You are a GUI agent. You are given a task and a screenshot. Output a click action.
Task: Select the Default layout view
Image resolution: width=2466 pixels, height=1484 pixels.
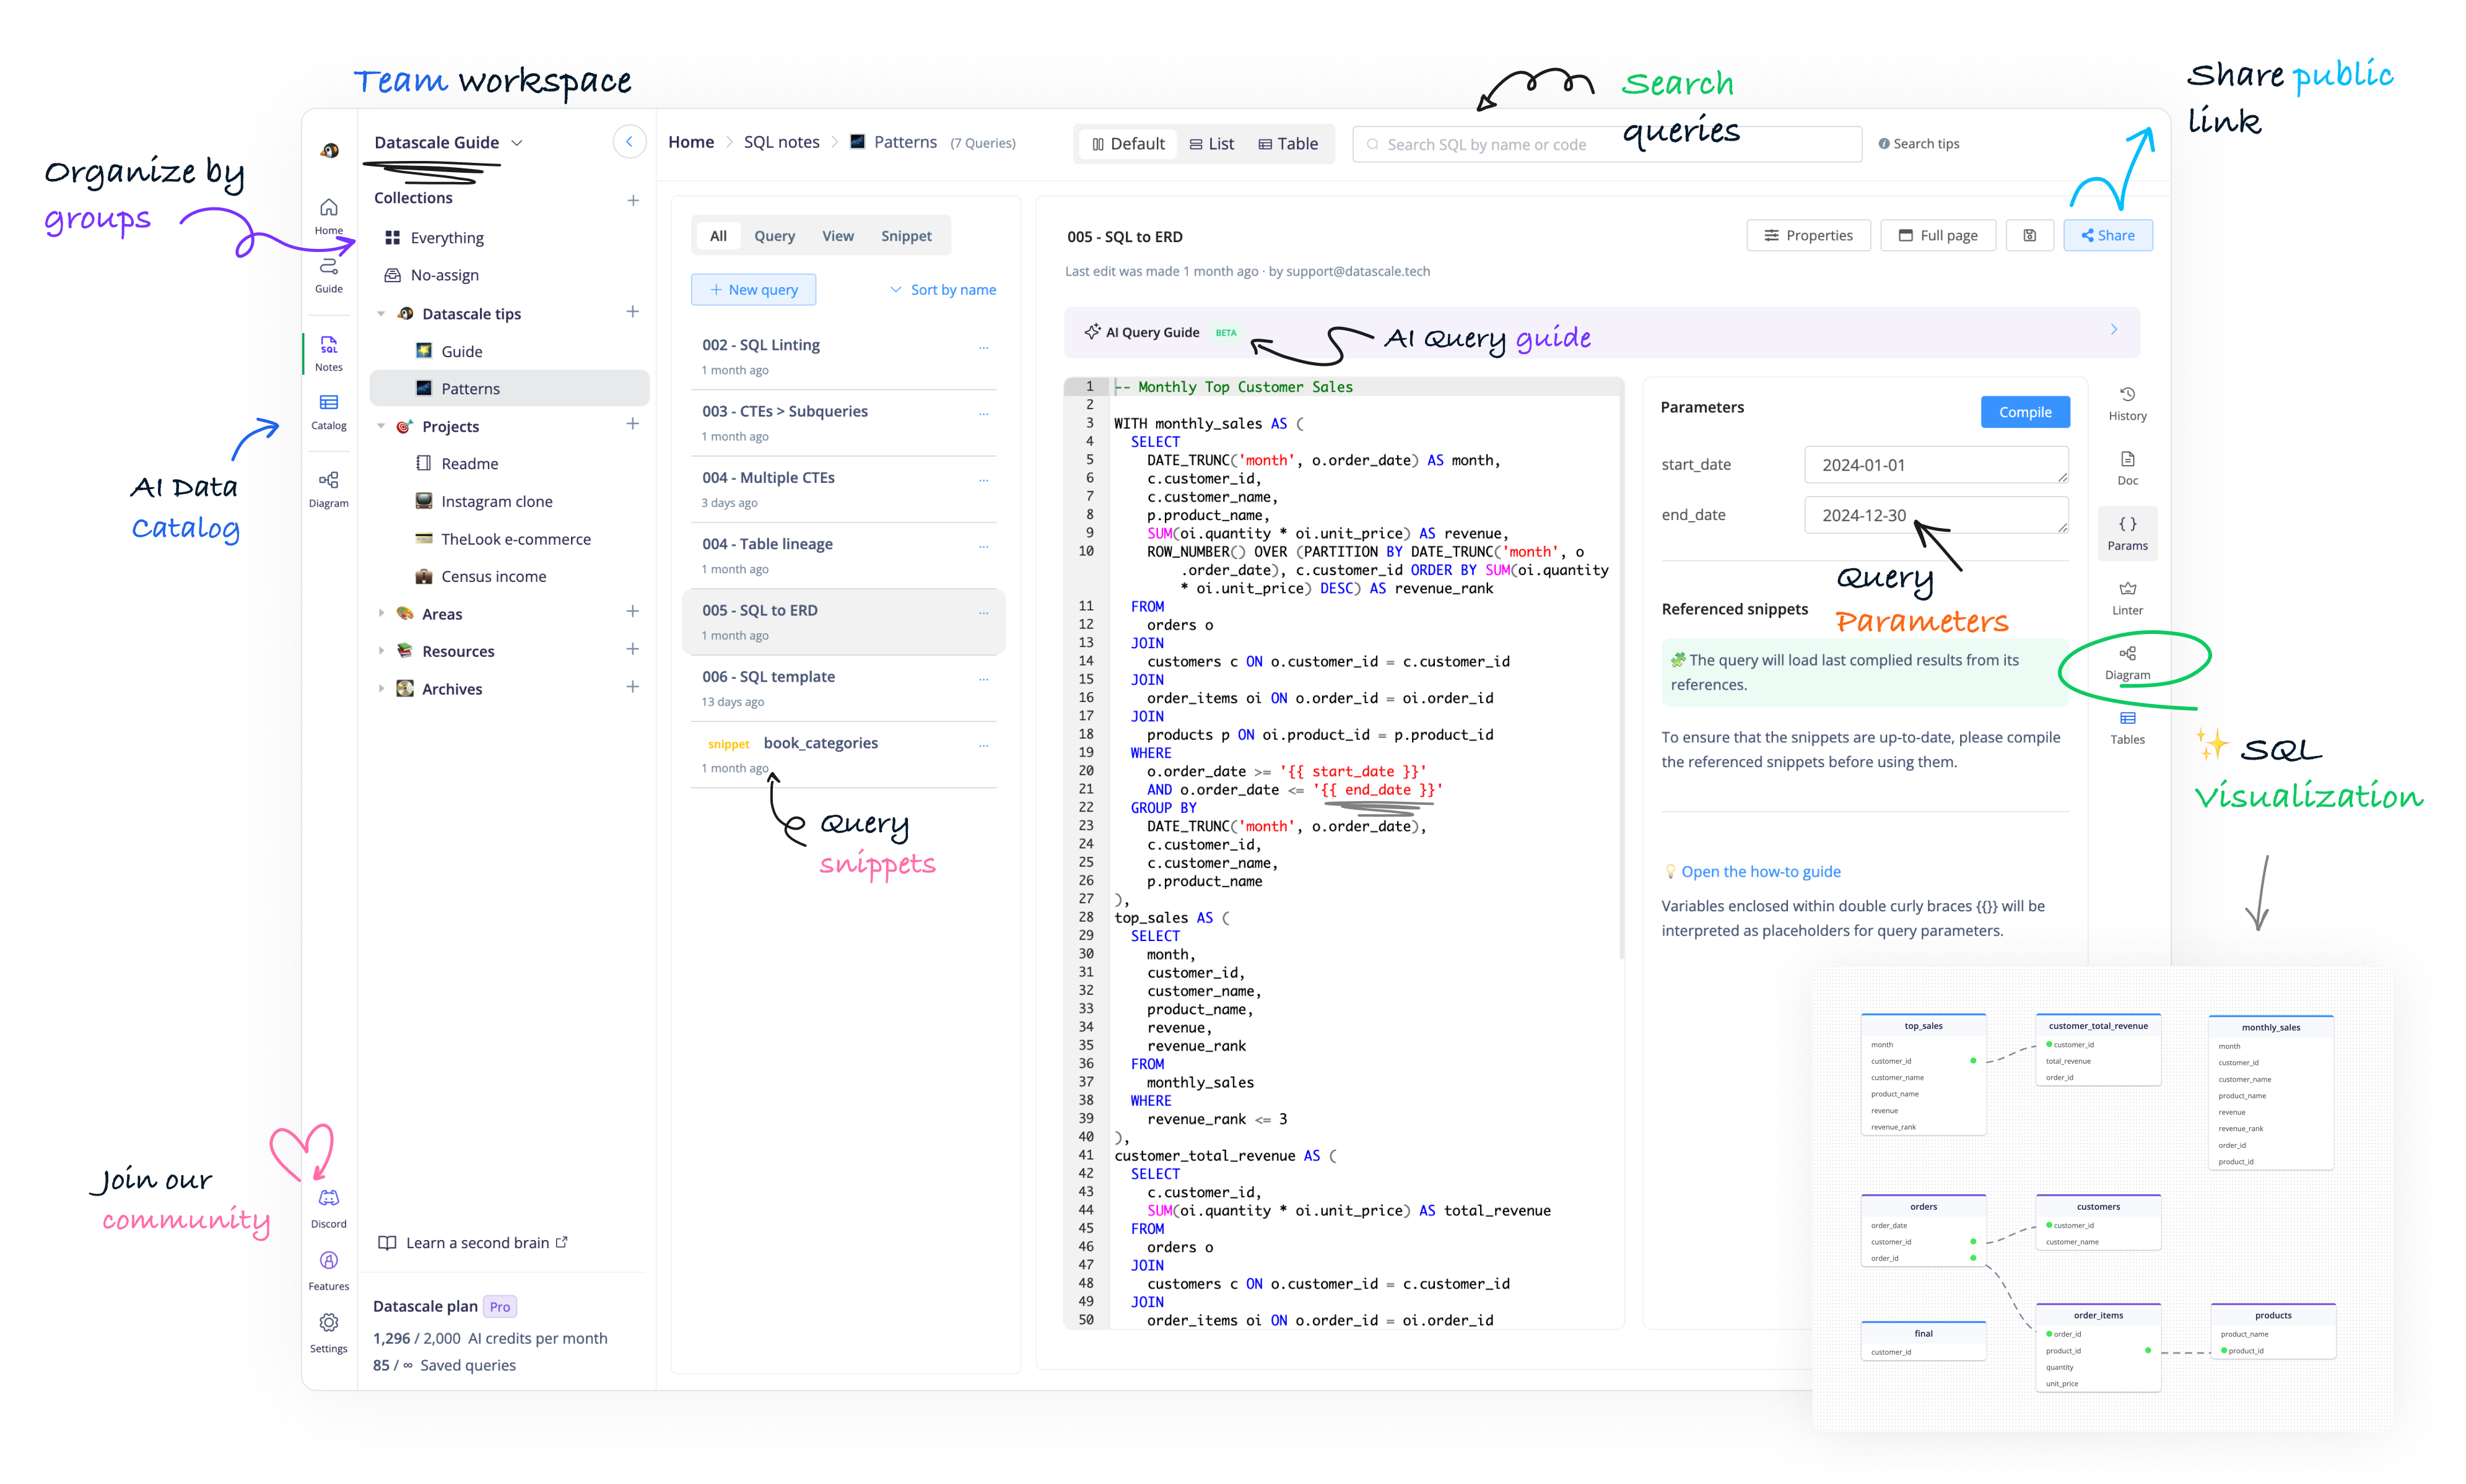point(1128,144)
